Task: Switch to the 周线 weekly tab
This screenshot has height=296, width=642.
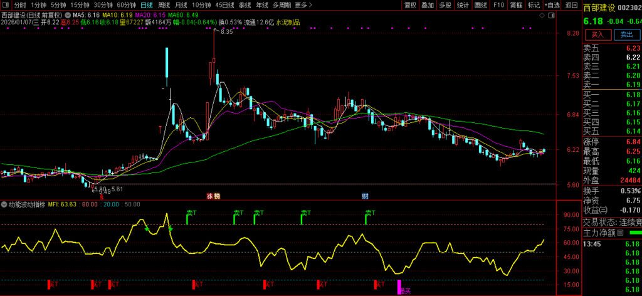Action: click(164, 5)
